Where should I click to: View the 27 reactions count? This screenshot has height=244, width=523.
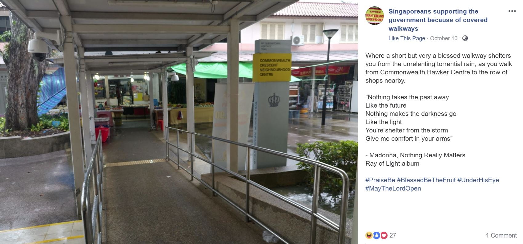click(392, 235)
